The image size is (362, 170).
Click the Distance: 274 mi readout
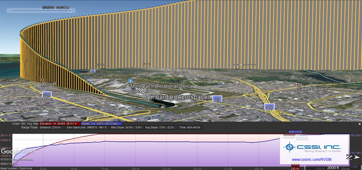coord(53,127)
